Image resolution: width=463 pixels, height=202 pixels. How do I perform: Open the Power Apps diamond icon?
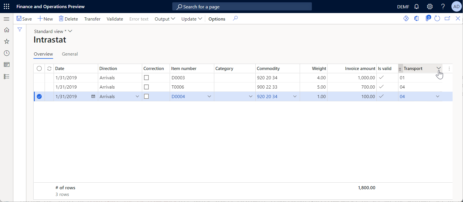coord(406,19)
